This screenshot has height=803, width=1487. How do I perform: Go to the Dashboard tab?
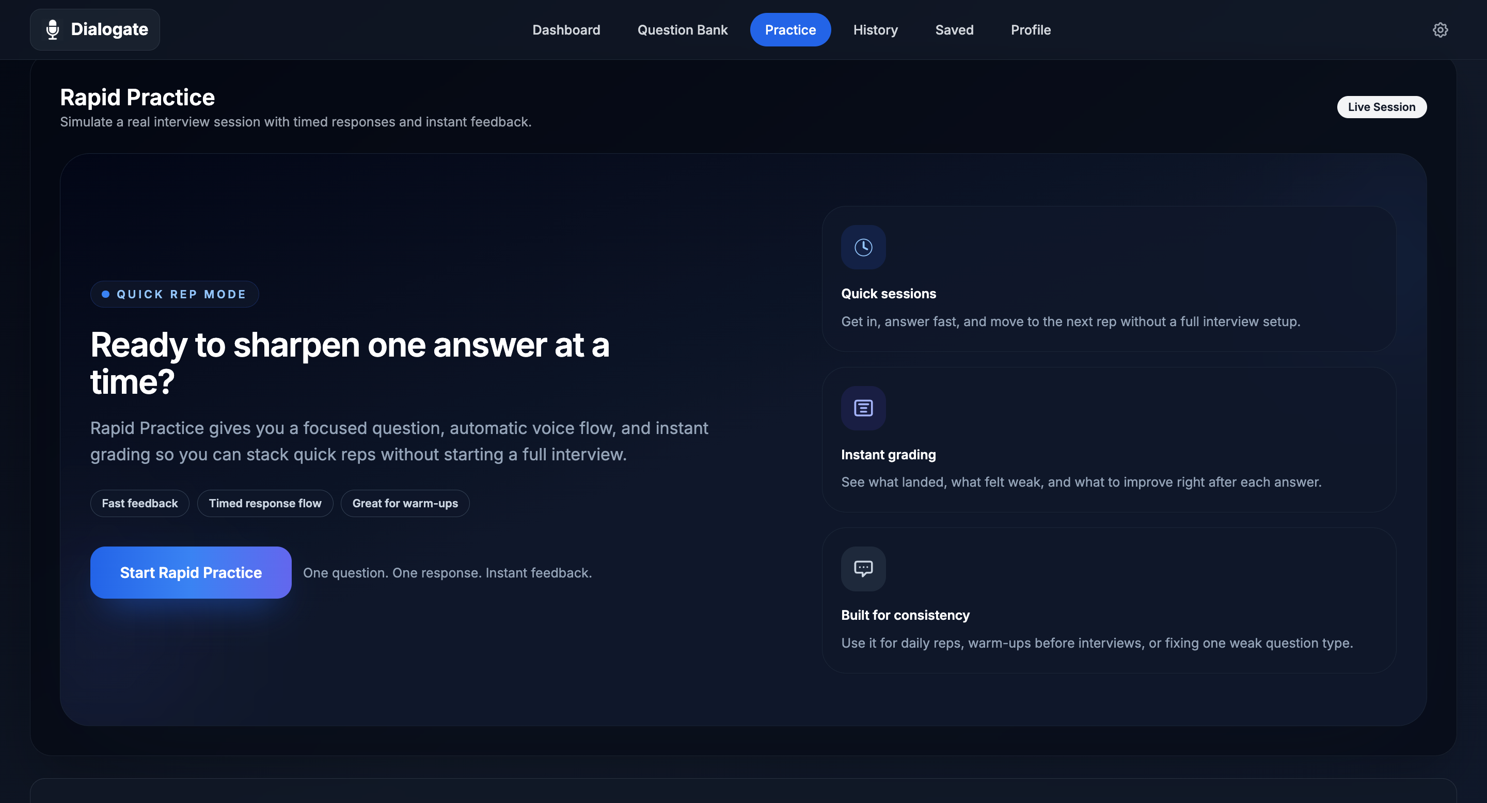566,30
